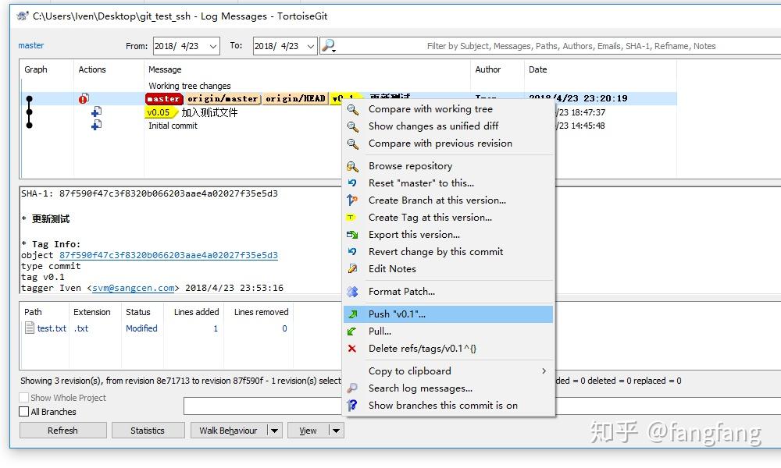The height and width of the screenshot is (468, 781).
Task: Click the filter search magnifier icon
Action: point(329,46)
